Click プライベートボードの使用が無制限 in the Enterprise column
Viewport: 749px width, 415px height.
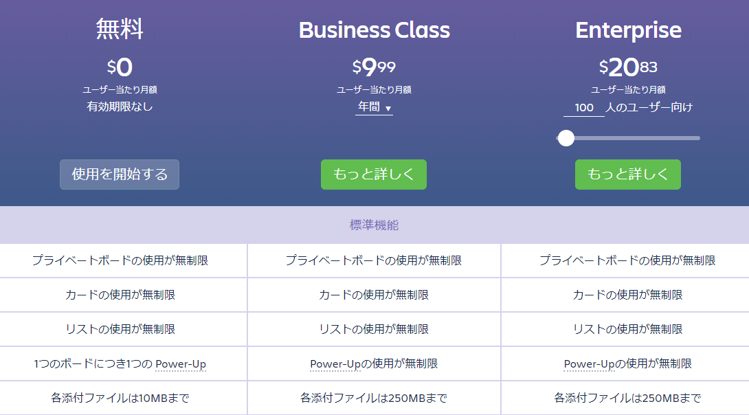(627, 260)
